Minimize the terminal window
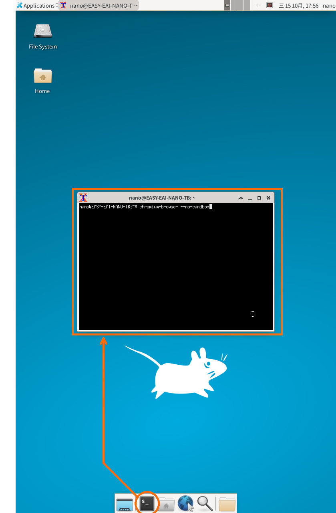336x513 pixels. [x=250, y=198]
